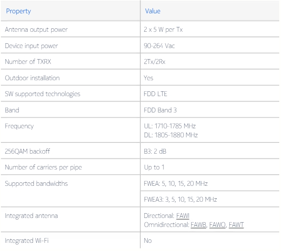Follow the FAWO antenna link
Screen dimensions: 281x251
coord(217,225)
